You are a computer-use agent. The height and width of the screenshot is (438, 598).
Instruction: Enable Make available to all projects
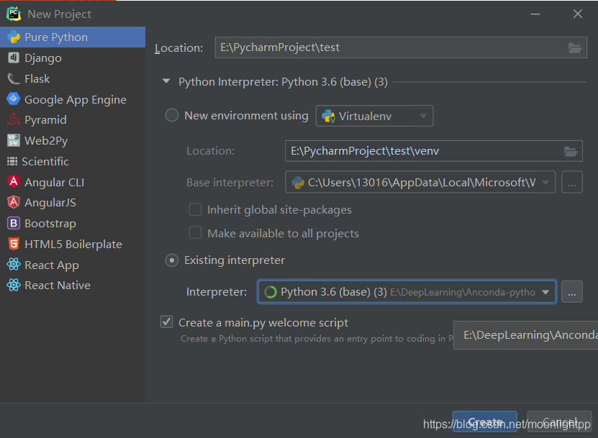point(195,232)
